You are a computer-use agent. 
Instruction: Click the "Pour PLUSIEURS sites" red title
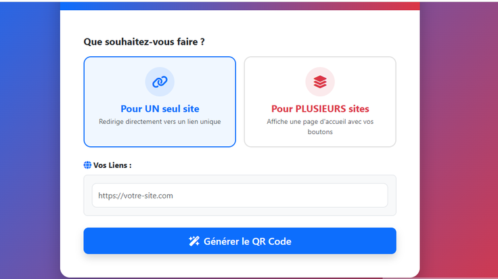[320, 108]
